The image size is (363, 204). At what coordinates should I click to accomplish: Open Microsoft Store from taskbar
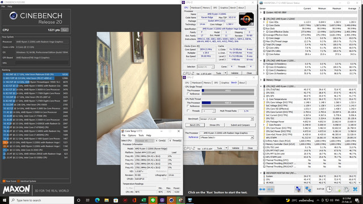pos(116,200)
